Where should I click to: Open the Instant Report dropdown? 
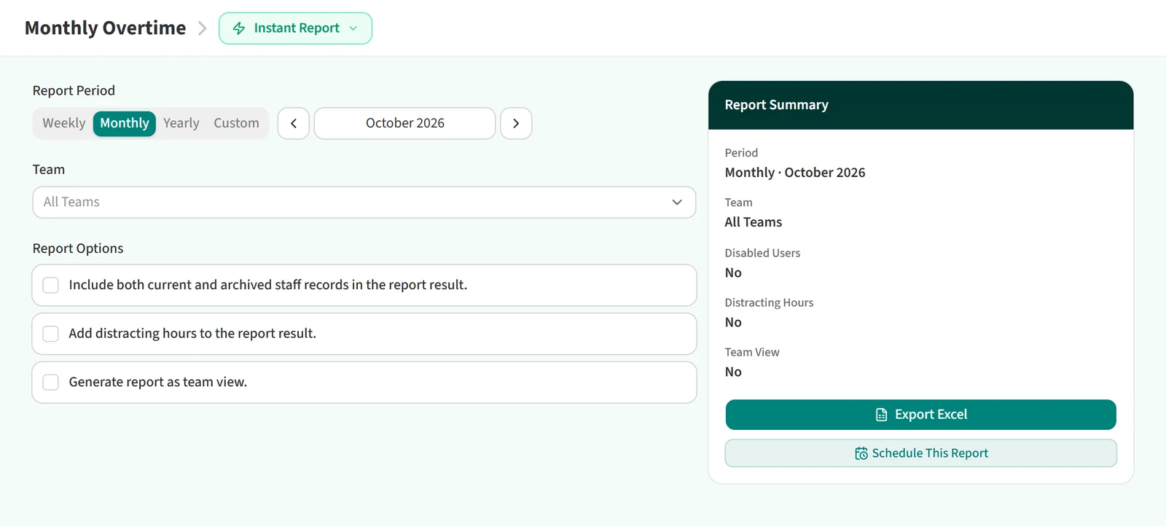[x=295, y=28]
